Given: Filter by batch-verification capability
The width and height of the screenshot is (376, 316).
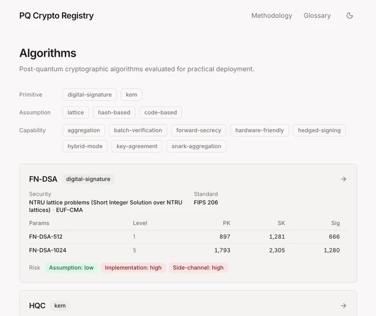Looking at the screenshot, I should [138, 130].
